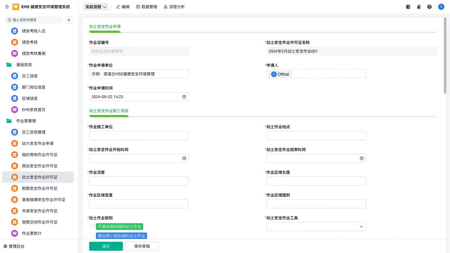
Task: Open calendar icon for 动土安全作业结束时间
Action: (361, 158)
